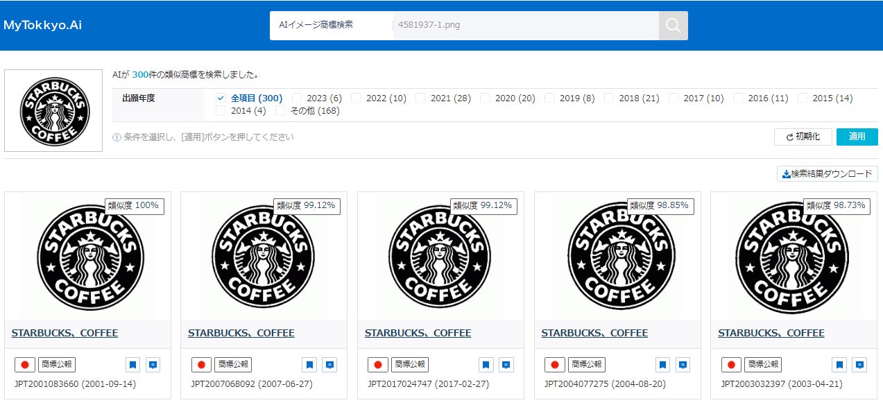Download results via 検索結果ダウンロード
This screenshot has height=405, width=883.
point(827,174)
